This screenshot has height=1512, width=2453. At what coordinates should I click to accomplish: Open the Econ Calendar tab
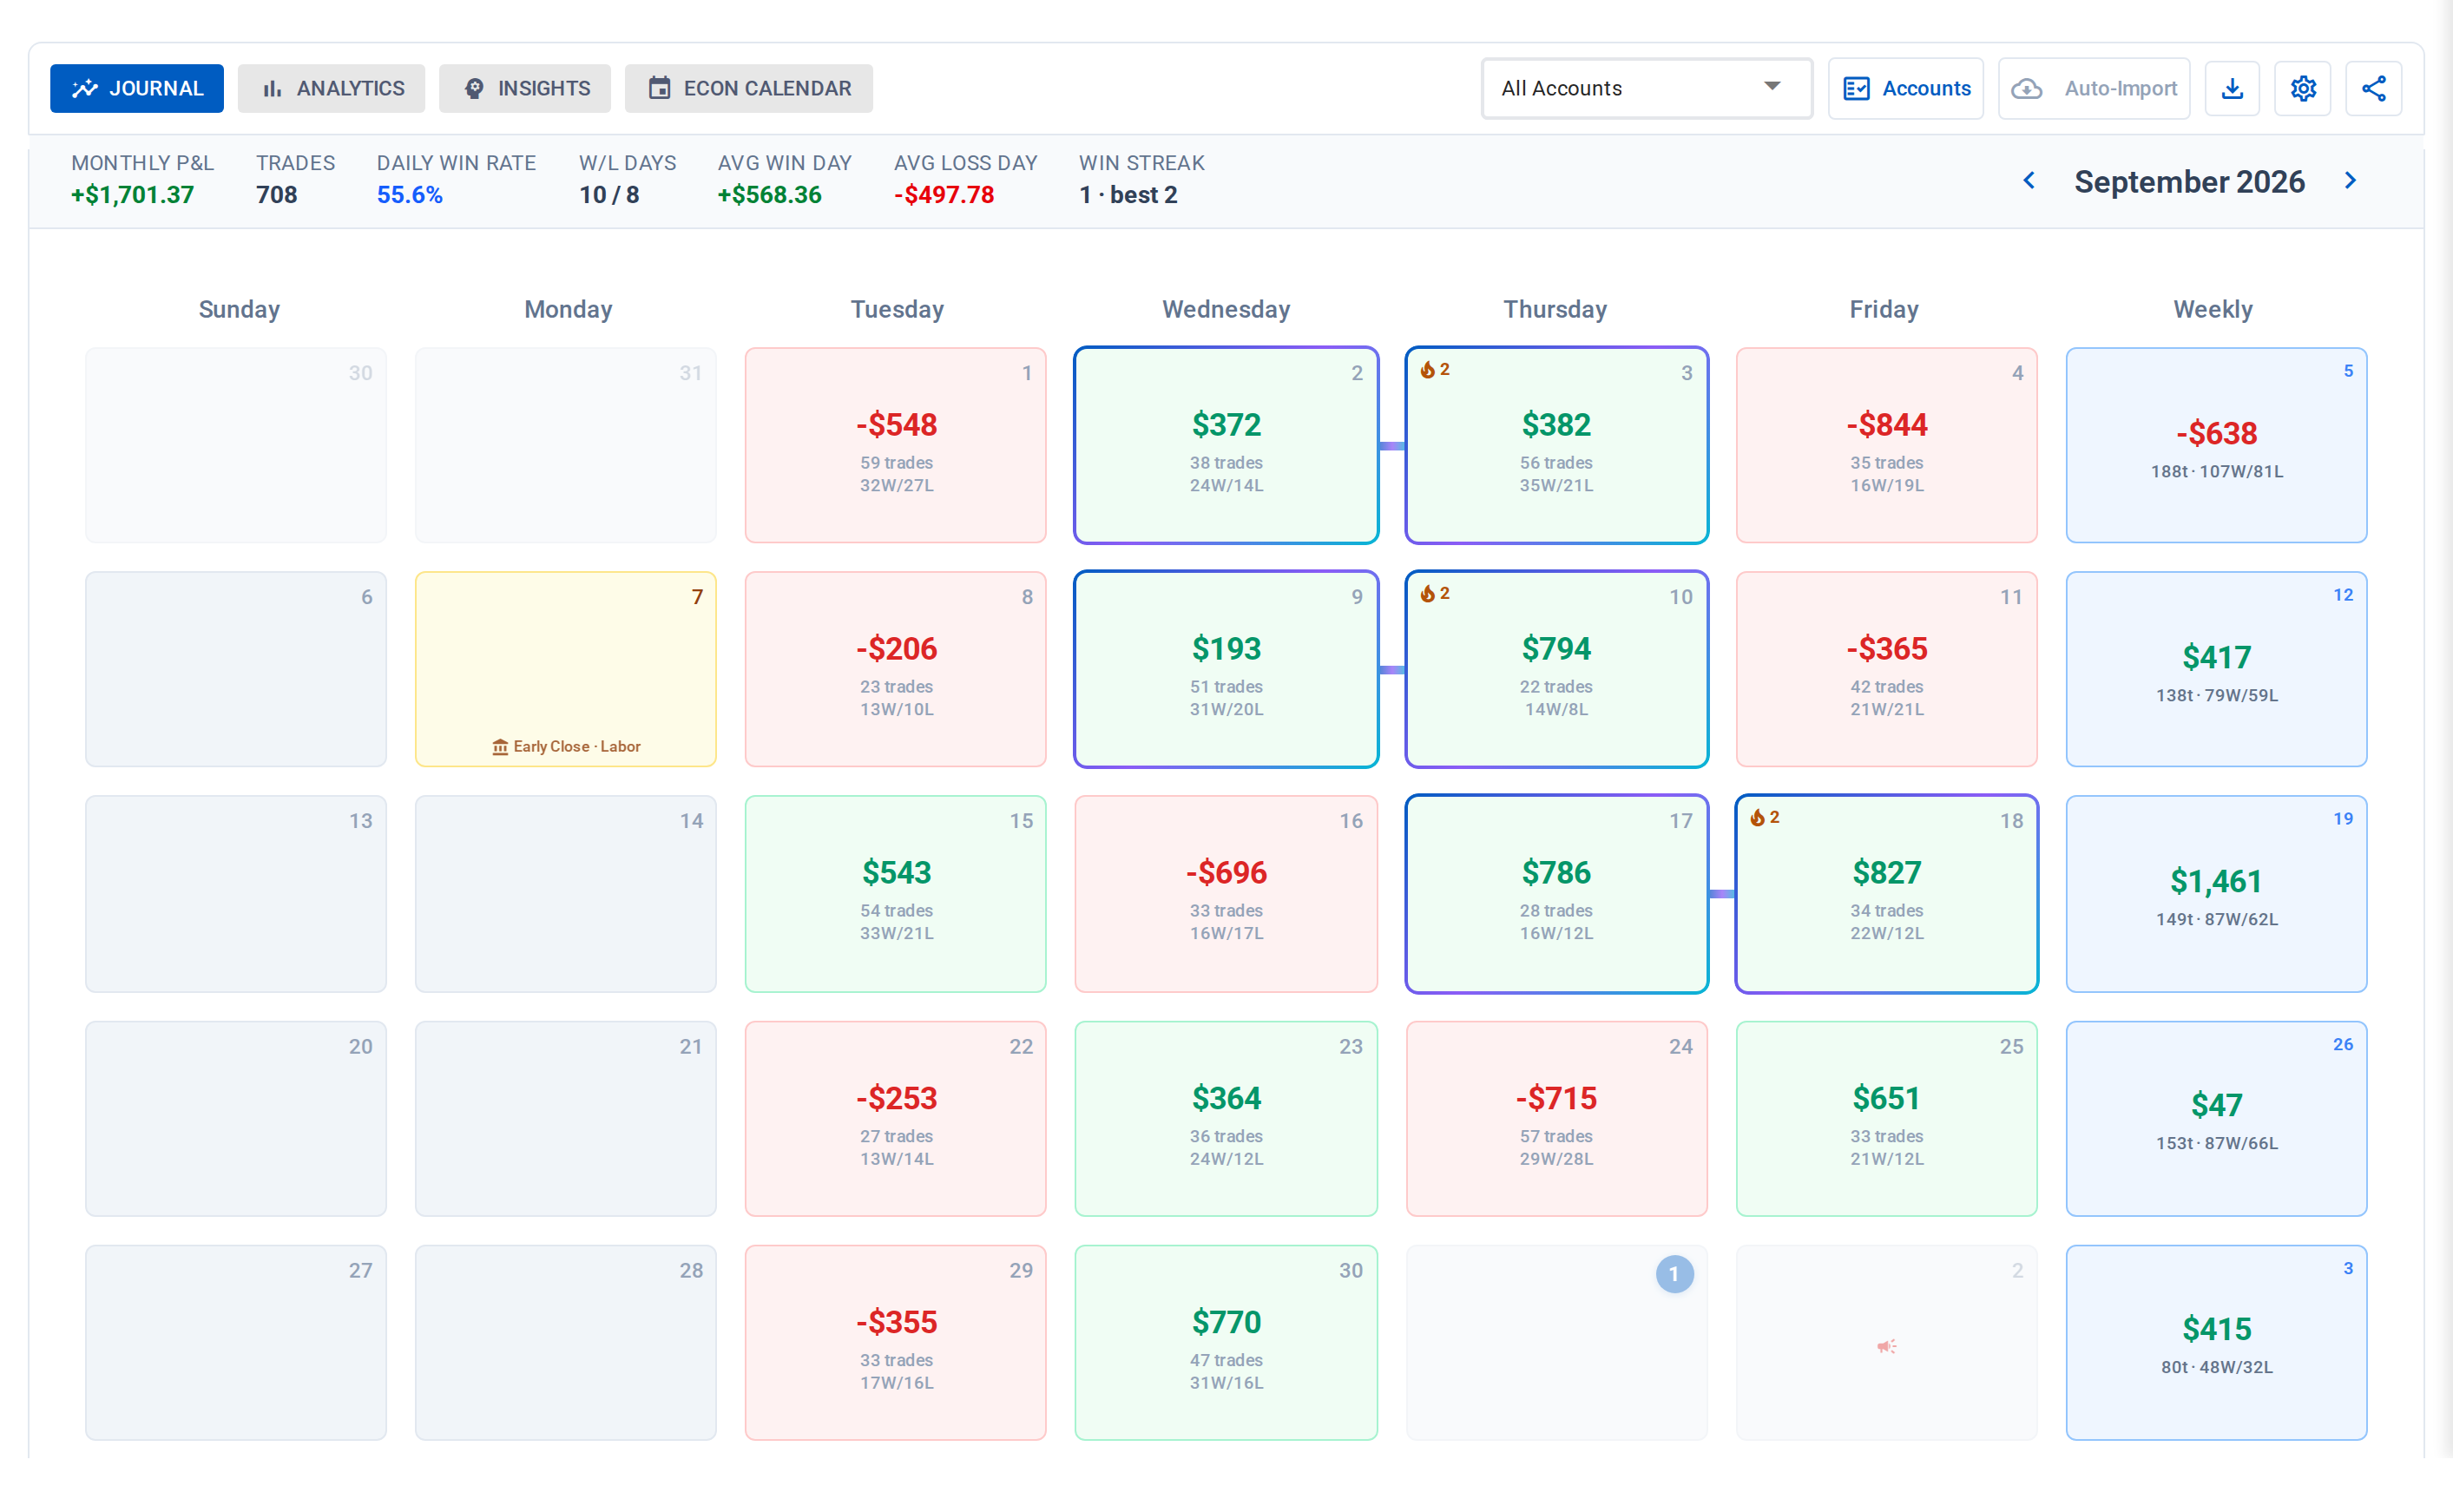point(749,88)
